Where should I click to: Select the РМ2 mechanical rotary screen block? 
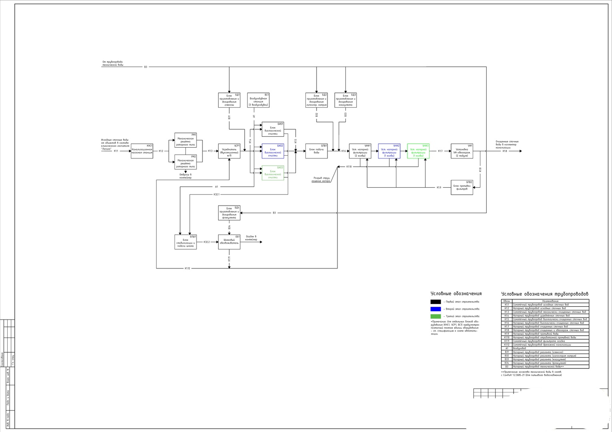(x=186, y=162)
